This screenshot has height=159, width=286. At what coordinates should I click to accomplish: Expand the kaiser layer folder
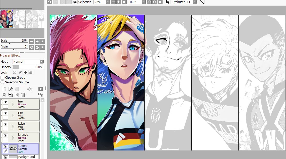click(13, 126)
